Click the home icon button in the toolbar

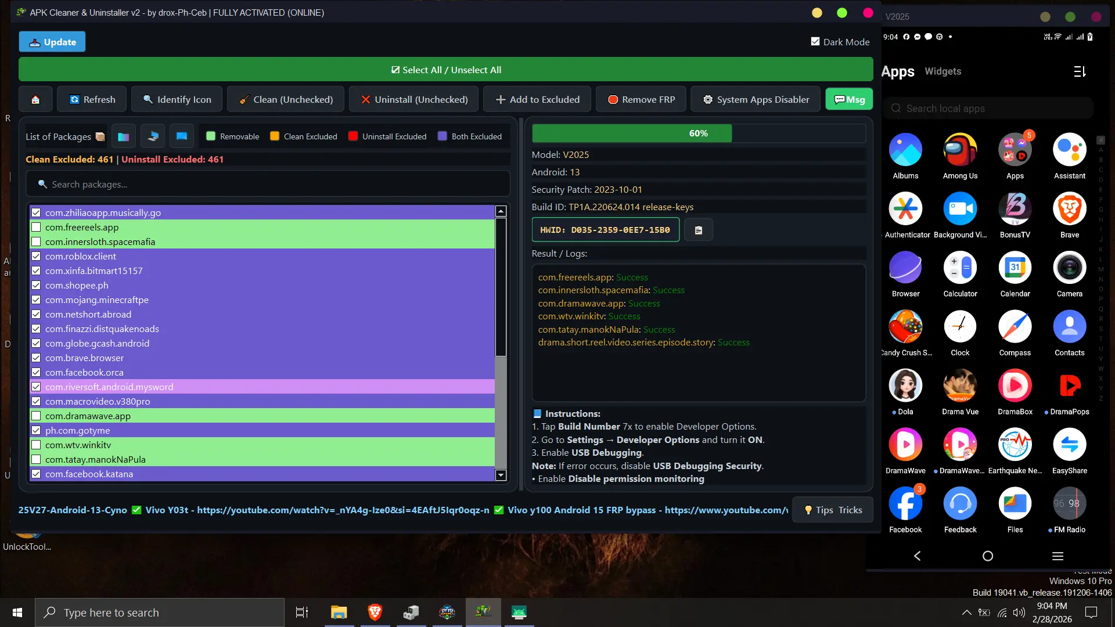click(35, 99)
